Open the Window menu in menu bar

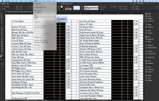click(x=49, y=1)
